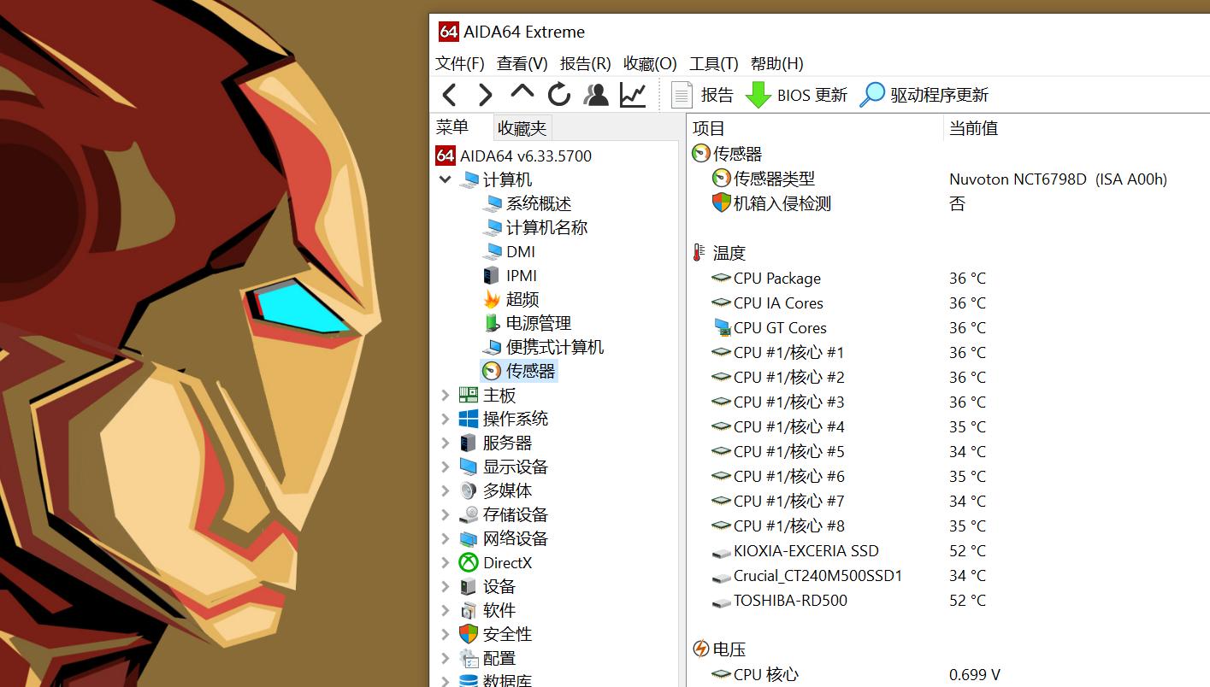The image size is (1210, 687).
Task: Go back with the left arrow icon
Action: point(450,95)
